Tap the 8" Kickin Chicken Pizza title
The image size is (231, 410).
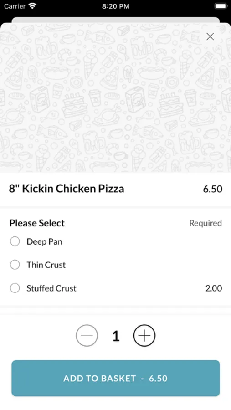point(67,189)
